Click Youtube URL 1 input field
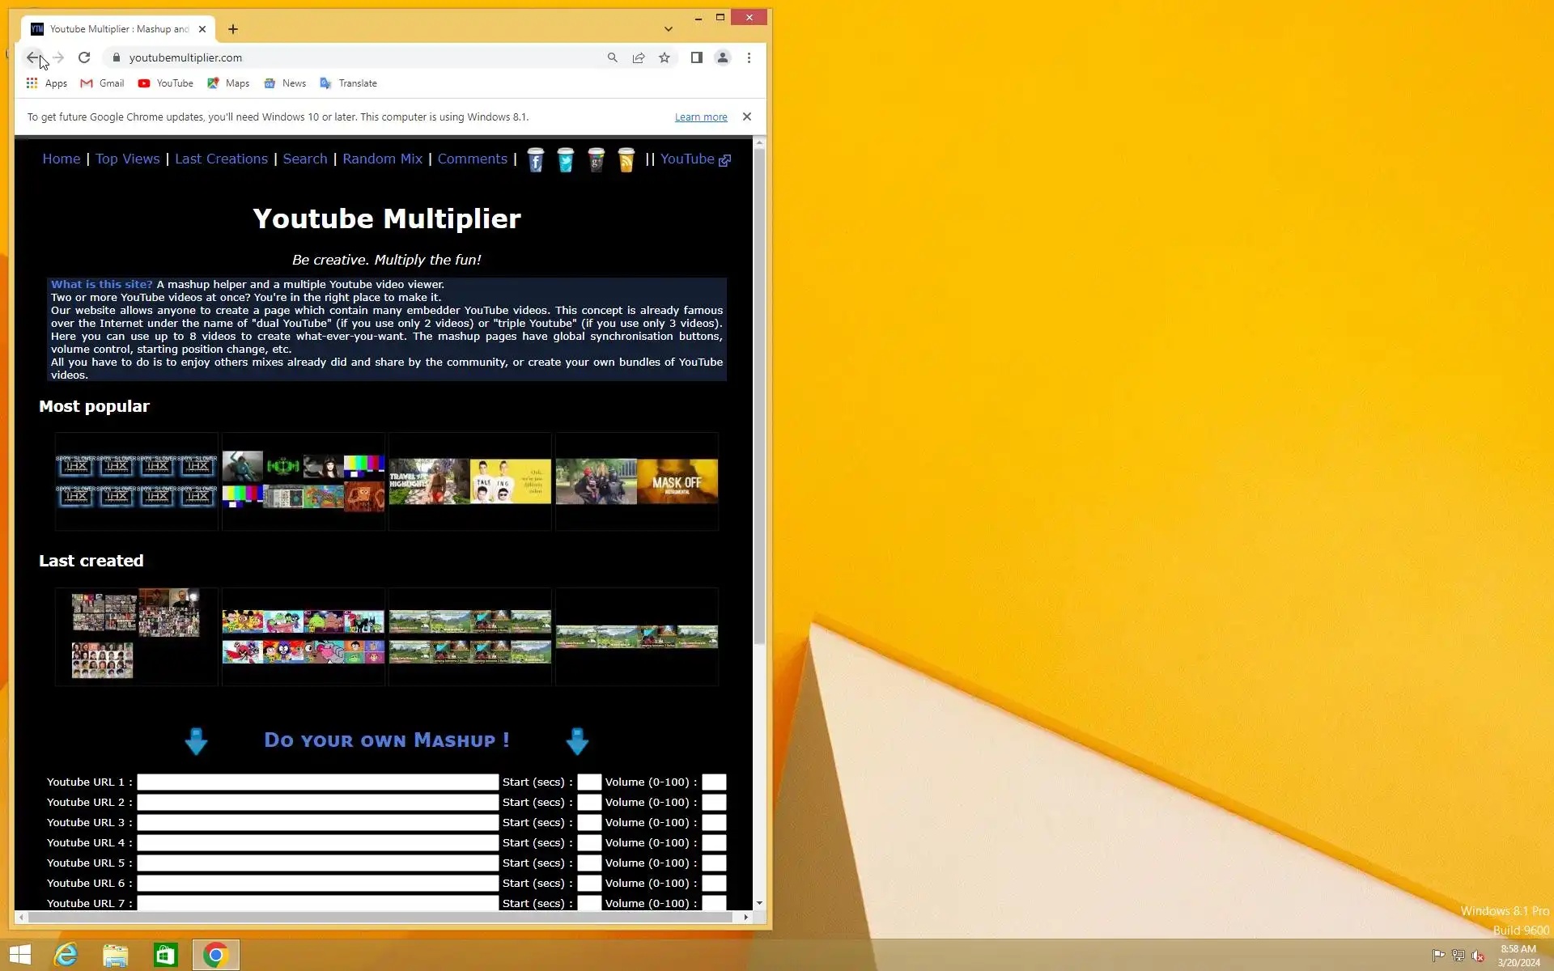 pyautogui.click(x=317, y=782)
